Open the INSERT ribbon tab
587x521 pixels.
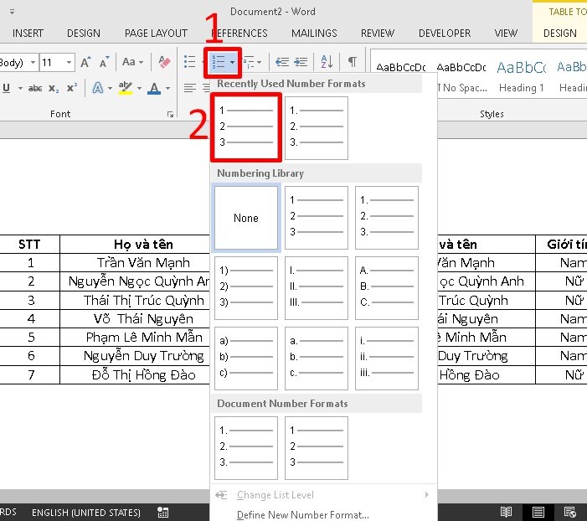pos(28,34)
